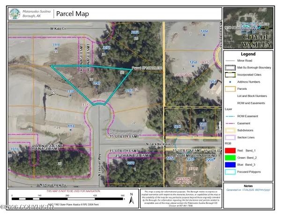The width and height of the screenshot is (281, 217).
Task: Click address number 1208 on the map
Action: click(x=209, y=160)
